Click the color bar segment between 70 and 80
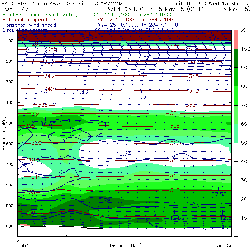Viewport: 252px width, 252px height. pyautogui.click(x=236, y=96)
